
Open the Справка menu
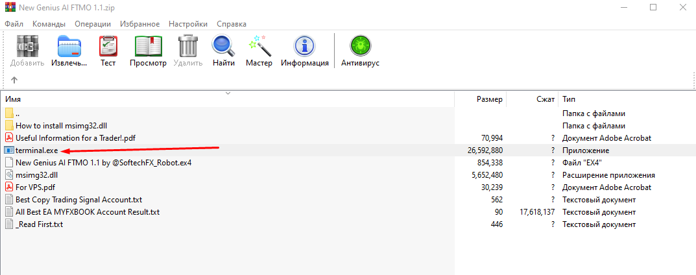pos(232,24)
